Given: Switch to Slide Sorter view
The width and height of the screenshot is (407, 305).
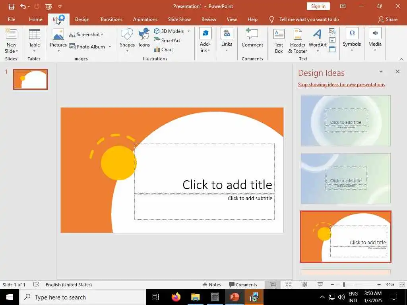Looking at the screenshot, I should [289, 284].
